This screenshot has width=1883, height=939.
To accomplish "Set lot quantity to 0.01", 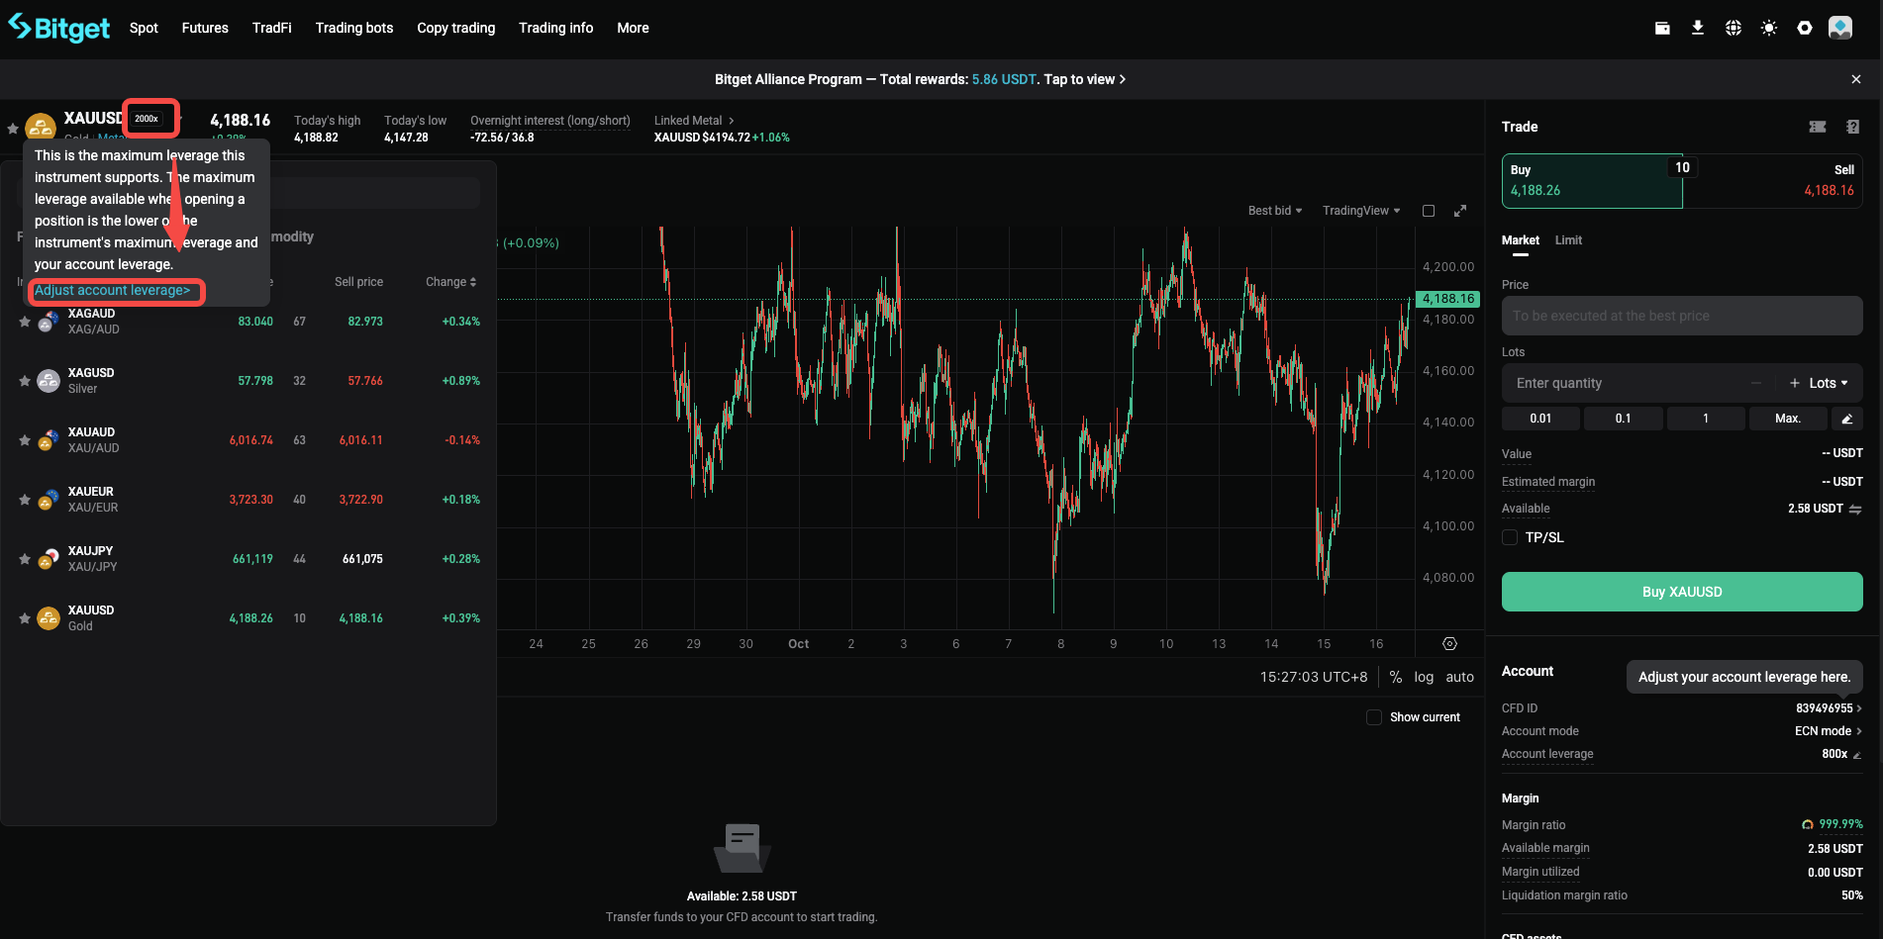I will [x=1540, y=419].
